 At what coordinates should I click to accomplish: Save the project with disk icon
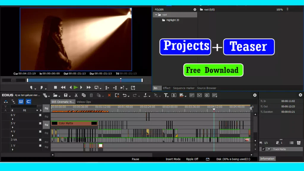(66, 95)
